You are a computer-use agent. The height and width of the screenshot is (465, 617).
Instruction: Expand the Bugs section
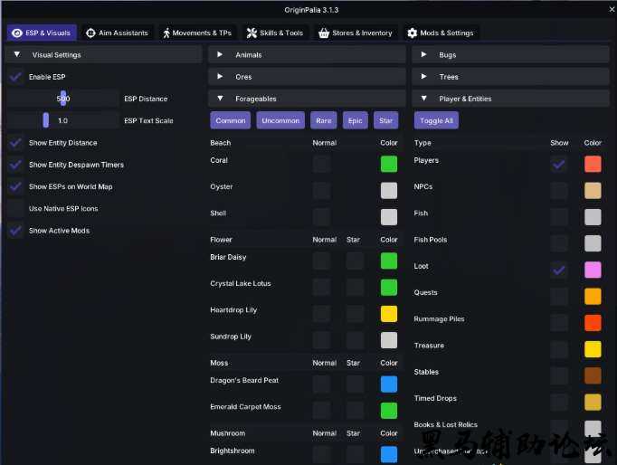[511, 54]
